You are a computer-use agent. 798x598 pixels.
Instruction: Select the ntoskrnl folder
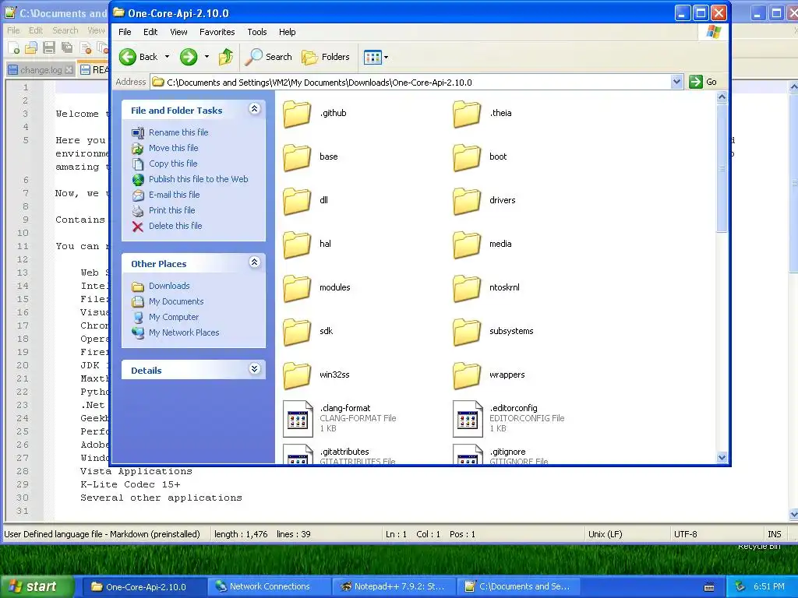(x=486, y=288)
